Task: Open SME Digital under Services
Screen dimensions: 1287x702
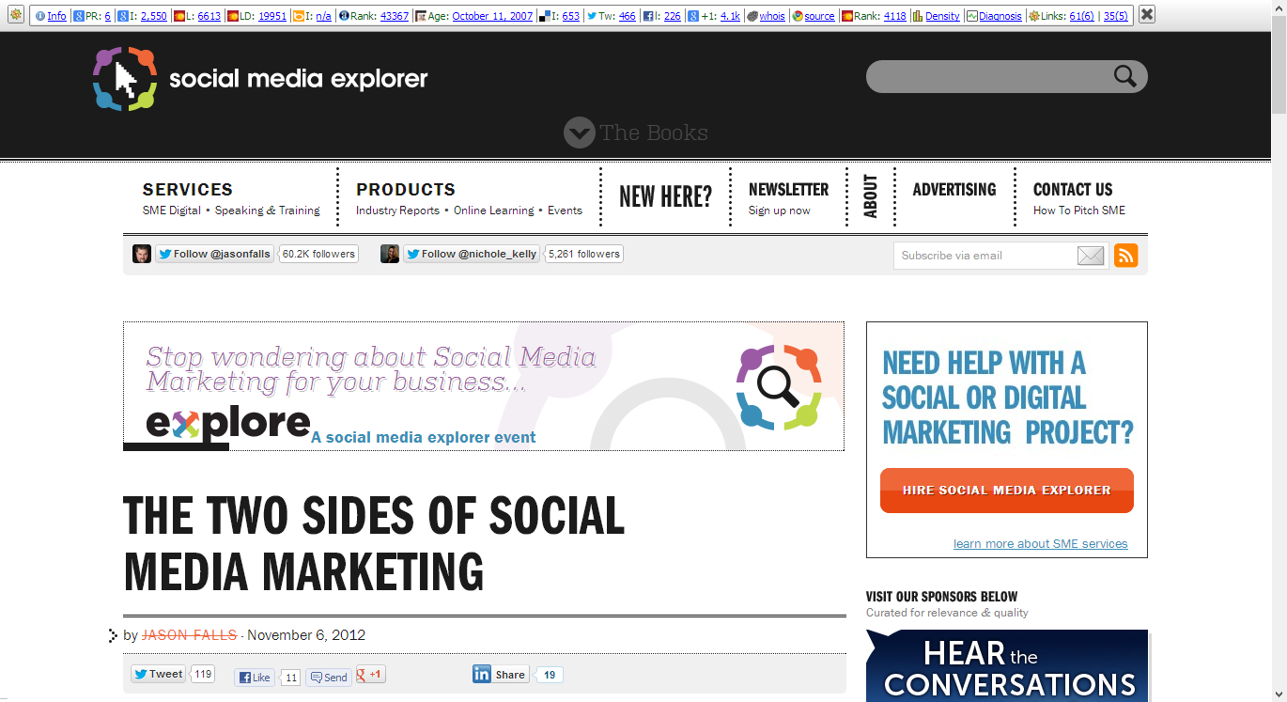Action: [x=172, y=211]
